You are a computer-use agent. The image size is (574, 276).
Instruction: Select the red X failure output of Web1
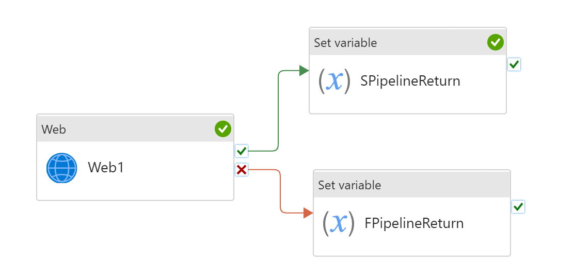(x=241, y=169)
